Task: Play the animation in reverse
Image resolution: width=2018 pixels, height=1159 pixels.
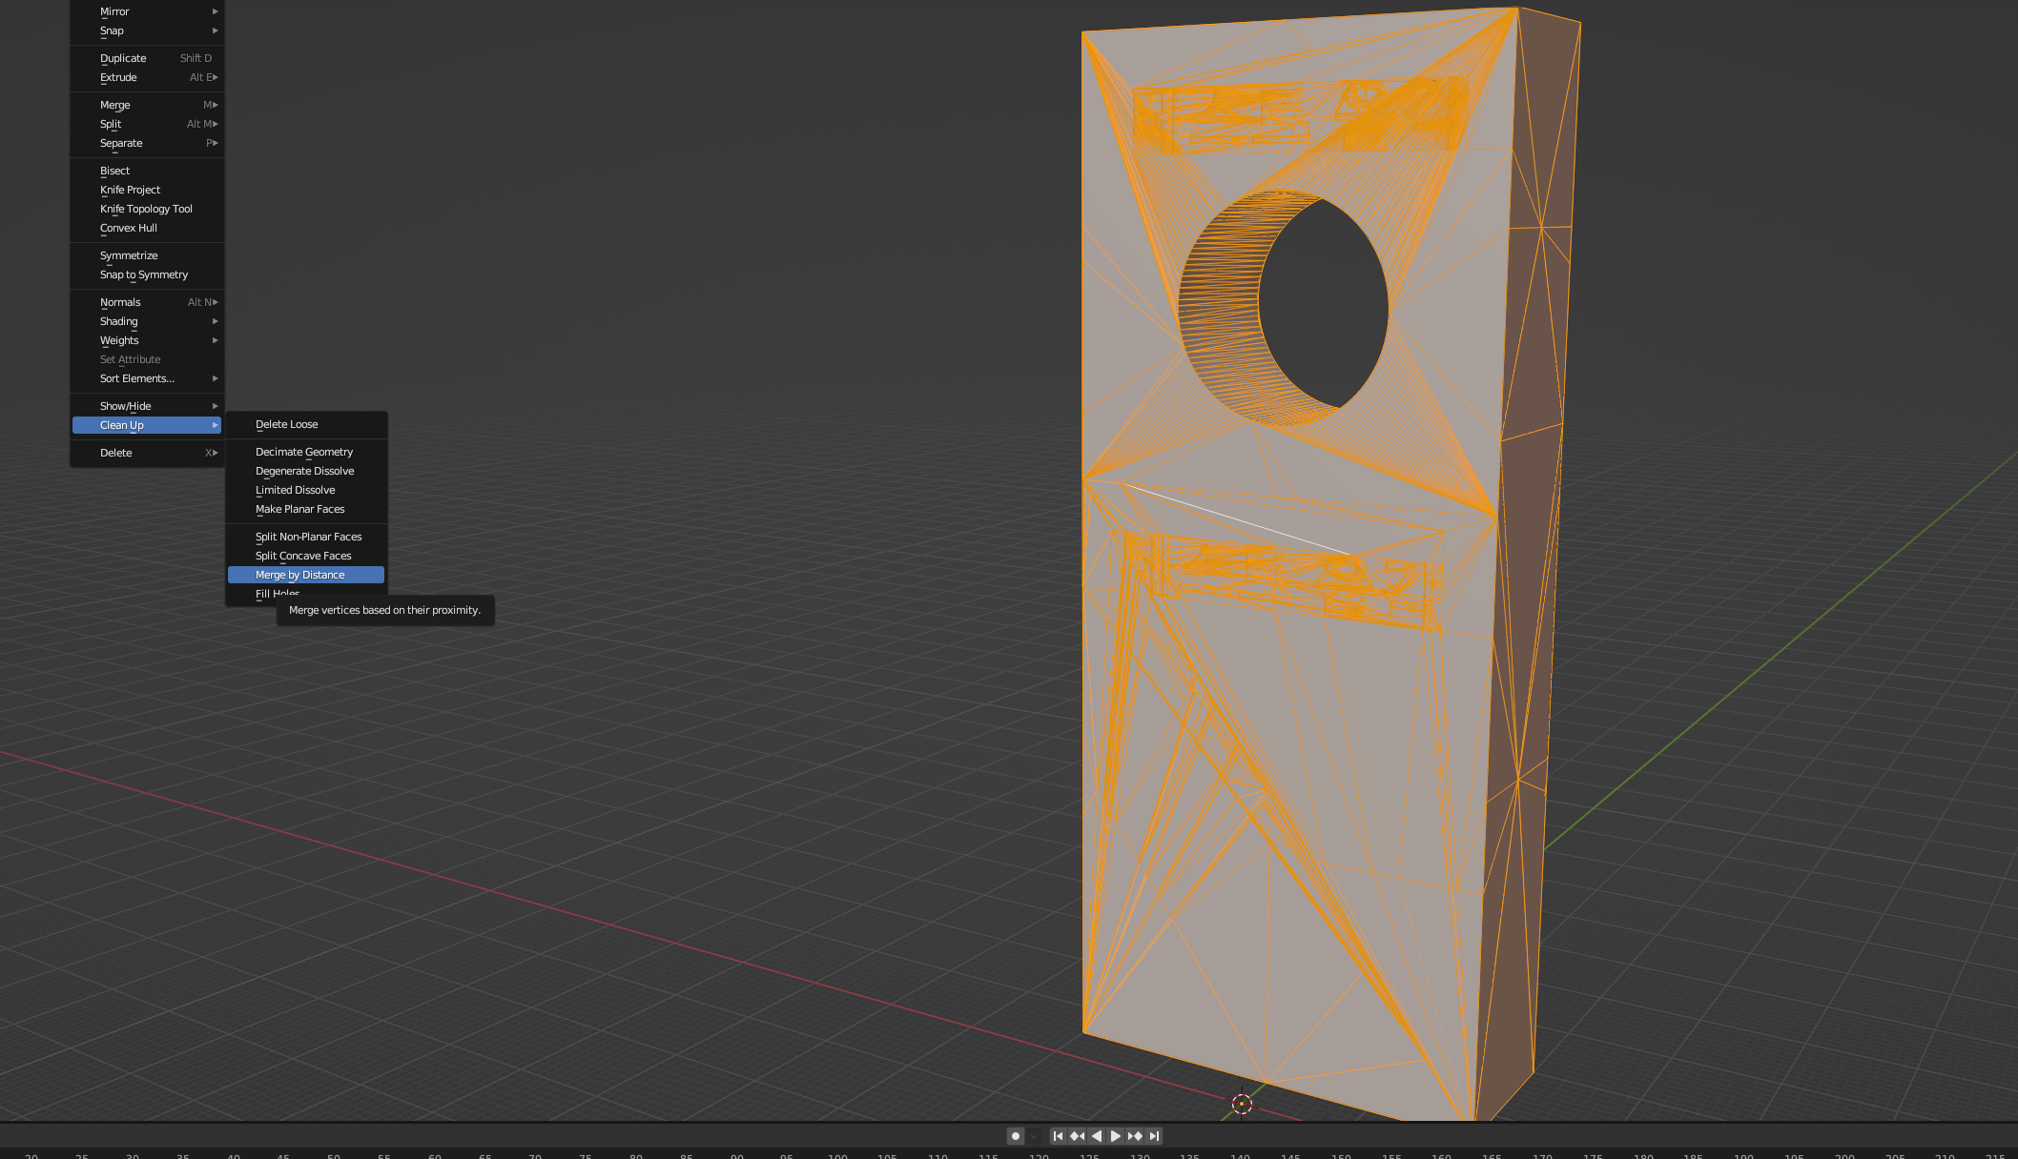Action: [1097, 1136]
